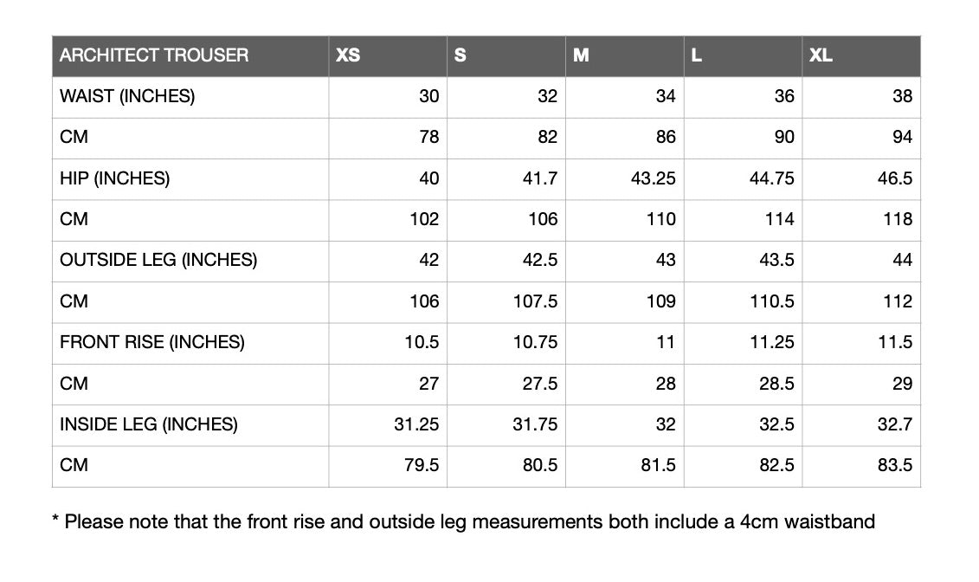979x582 pixels.
Task: Select the OUTSIDE LEG (INCHES) row label
Action: (158, 261)
